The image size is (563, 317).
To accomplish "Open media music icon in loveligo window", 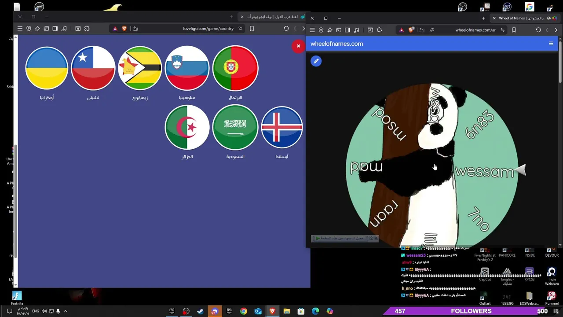I will (x=64, y=29).
